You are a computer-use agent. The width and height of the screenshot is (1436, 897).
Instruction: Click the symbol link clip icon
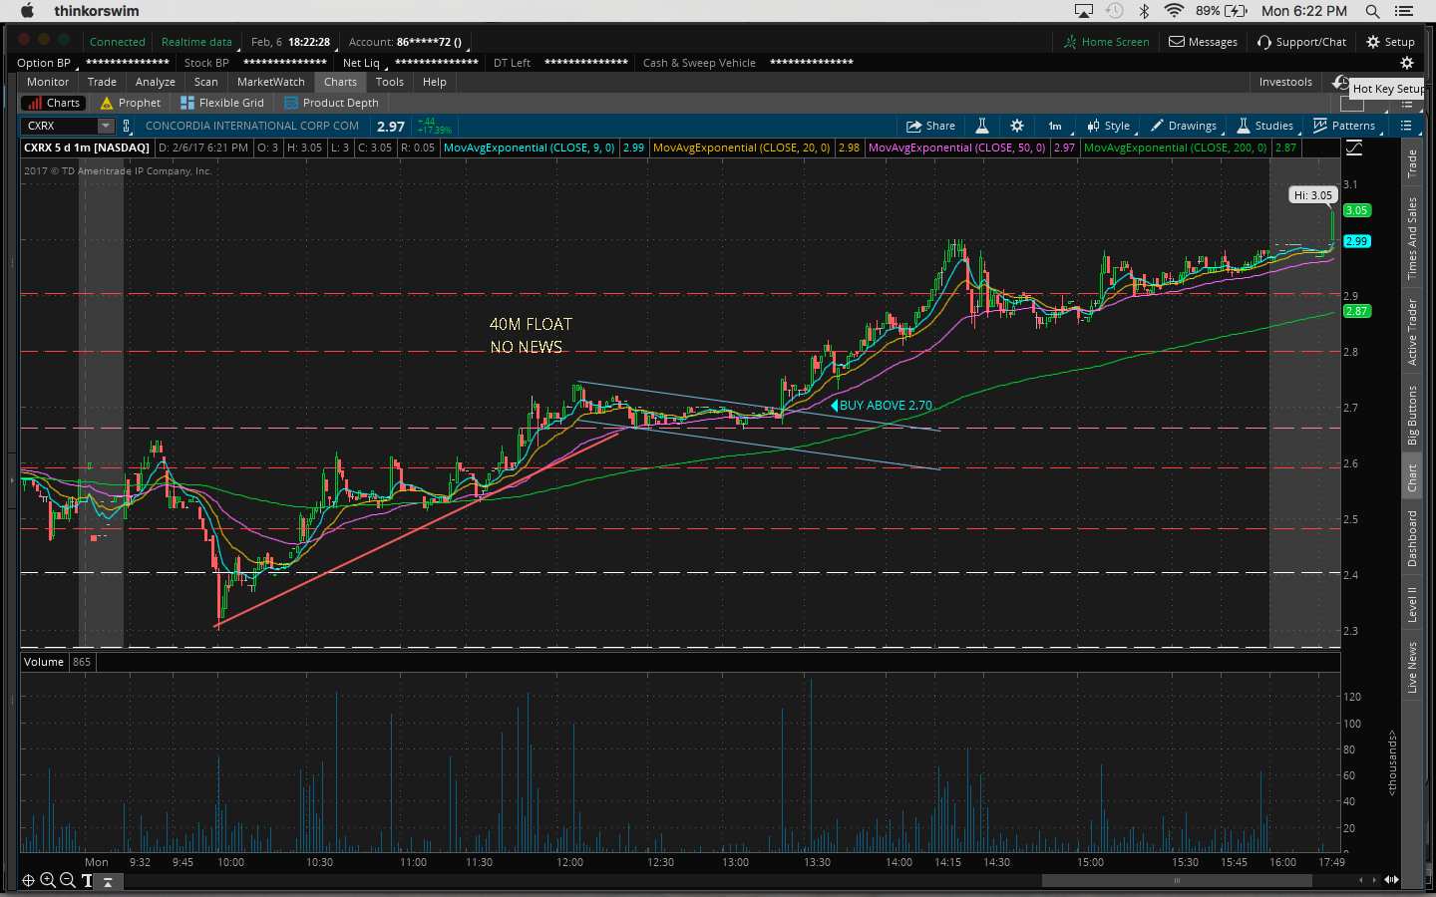[127, 126]
